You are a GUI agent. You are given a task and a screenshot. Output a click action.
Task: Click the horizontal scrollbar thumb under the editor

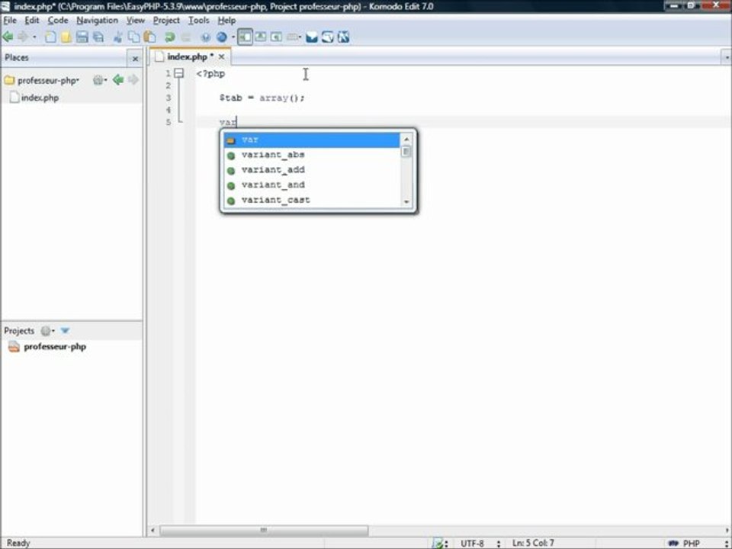tap(264, 531)
